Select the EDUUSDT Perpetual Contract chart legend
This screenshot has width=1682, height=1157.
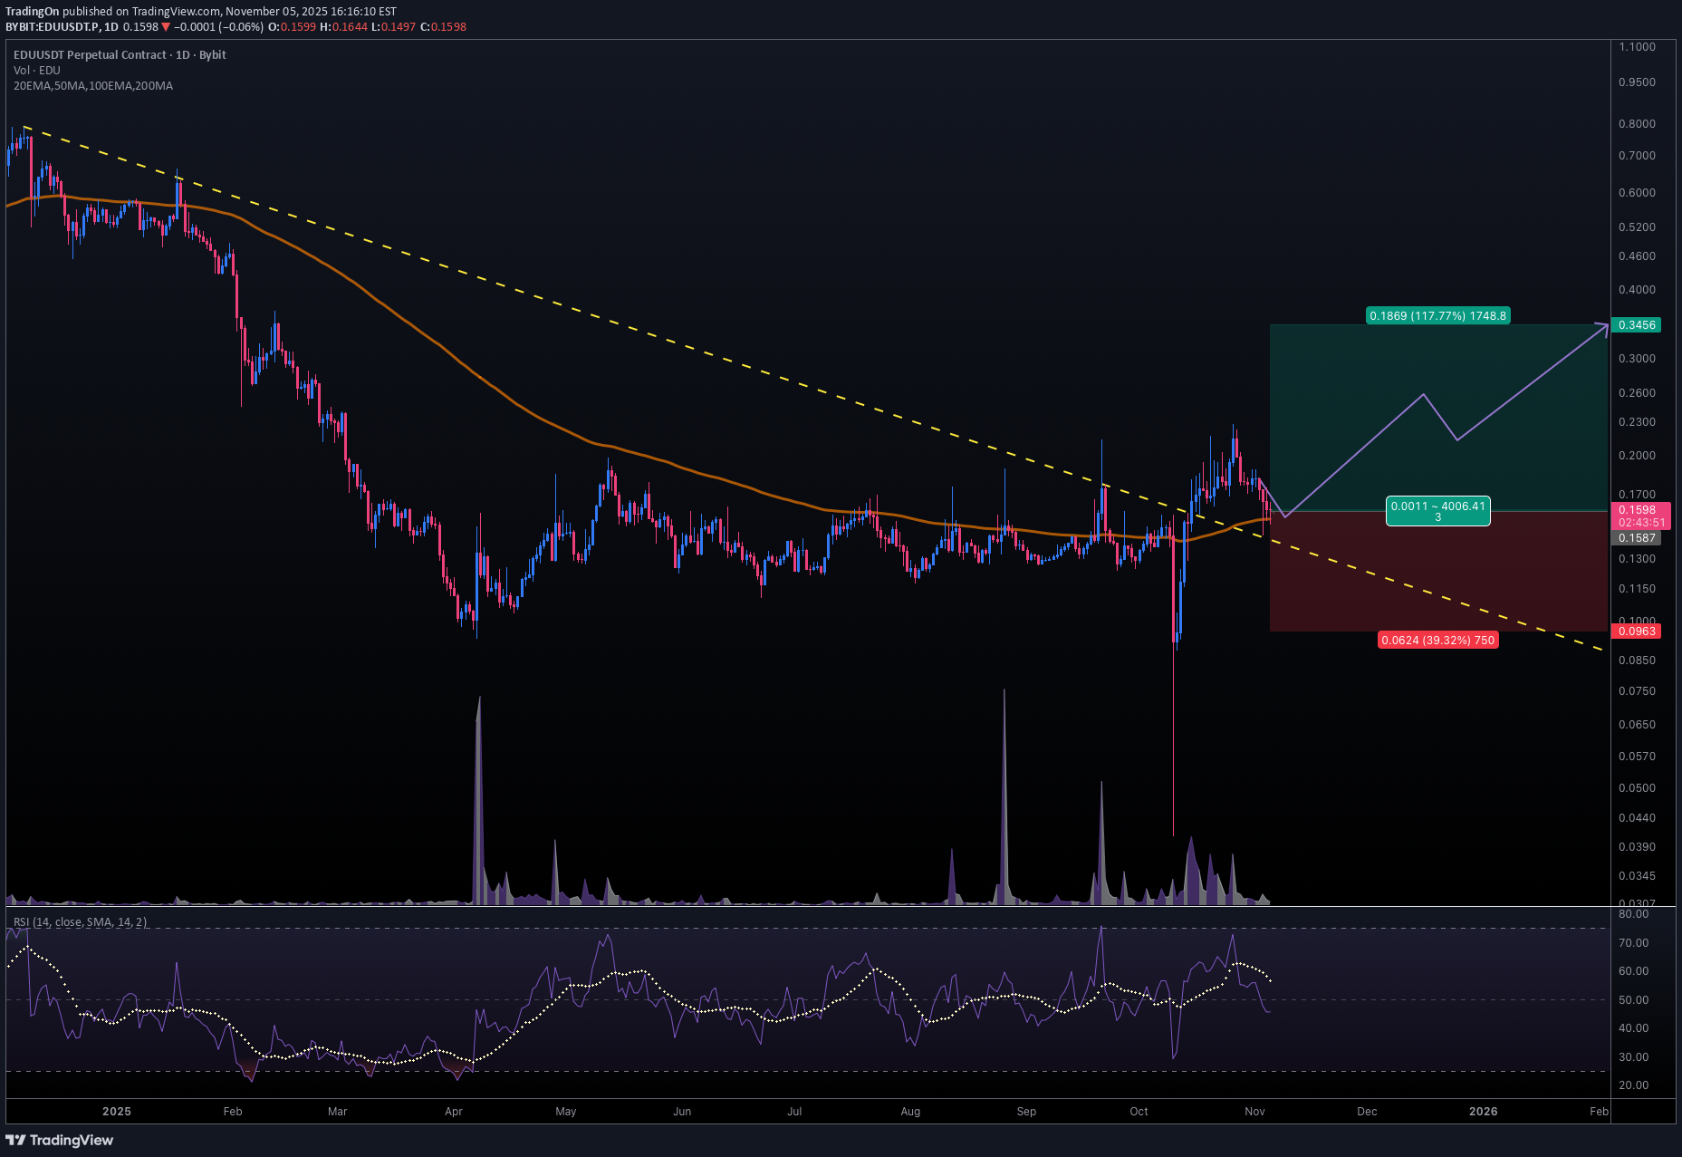point(118,54)
